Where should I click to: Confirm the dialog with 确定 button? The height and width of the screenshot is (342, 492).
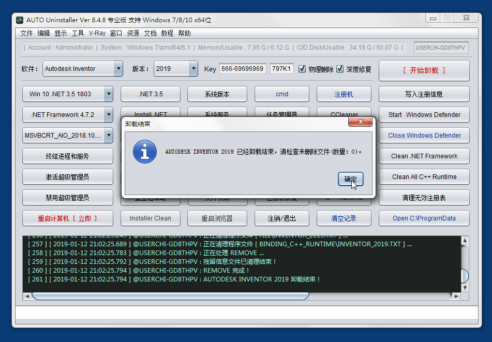coord(350,179)
